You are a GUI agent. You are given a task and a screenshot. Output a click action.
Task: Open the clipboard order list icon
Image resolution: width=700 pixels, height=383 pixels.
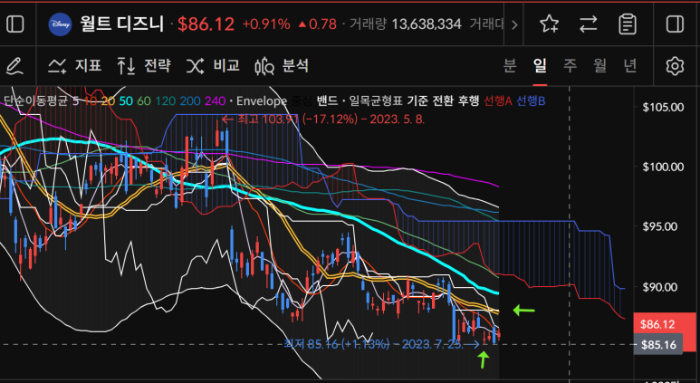(628, 24)
